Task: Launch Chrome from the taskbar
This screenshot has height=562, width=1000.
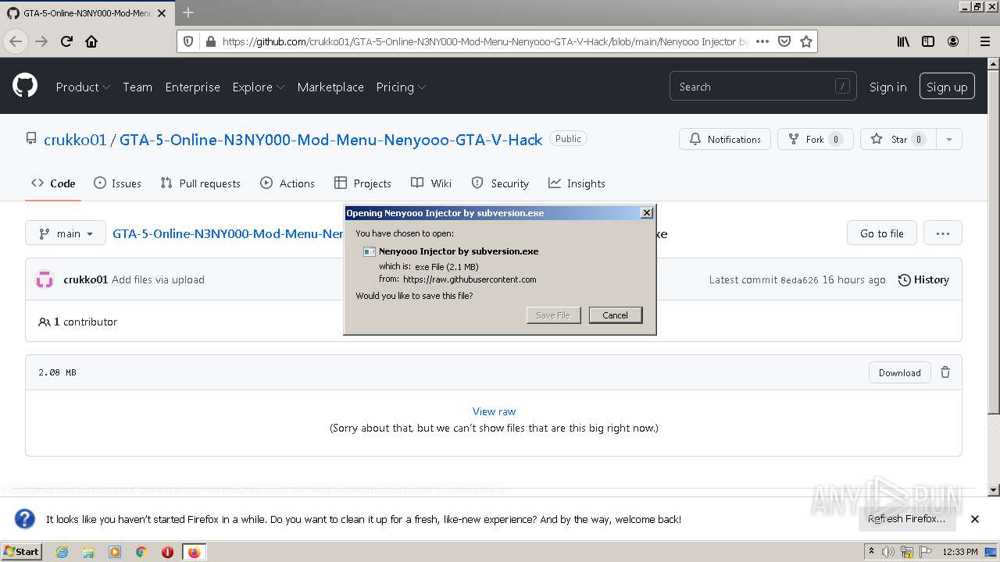Action: click(141, 552)
